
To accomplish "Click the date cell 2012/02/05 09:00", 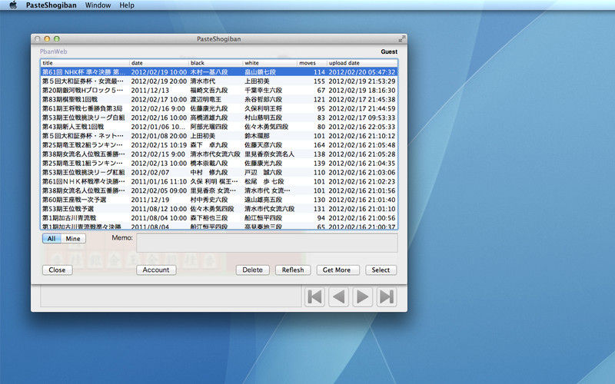I will pyautogui.click(x=159, y=190).
